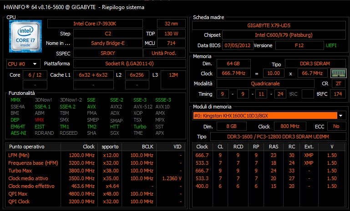Click the 130 W TDP value
Screen dimensions: 350x211
pos(168,34)
